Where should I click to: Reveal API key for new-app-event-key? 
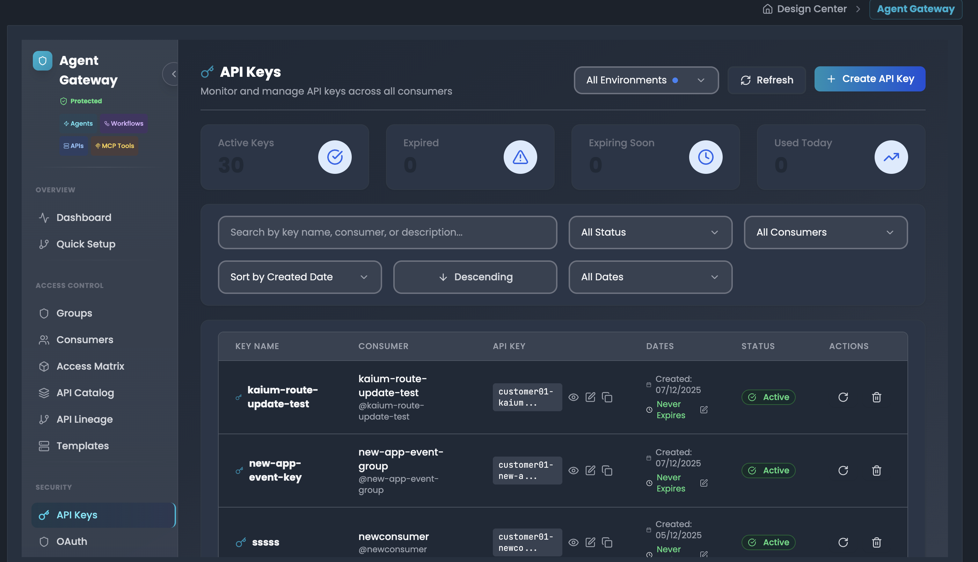pyautogui.click(x=574, y=471)
